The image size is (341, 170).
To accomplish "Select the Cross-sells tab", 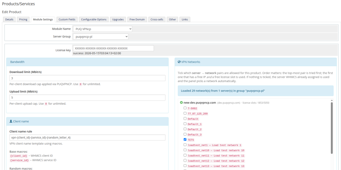I will (157, 19).
